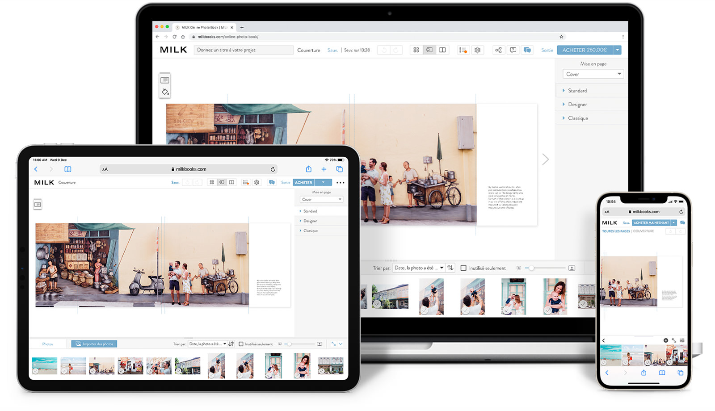
Task: Click redo arrow in laptop toolbar
Action: [396, 50]
